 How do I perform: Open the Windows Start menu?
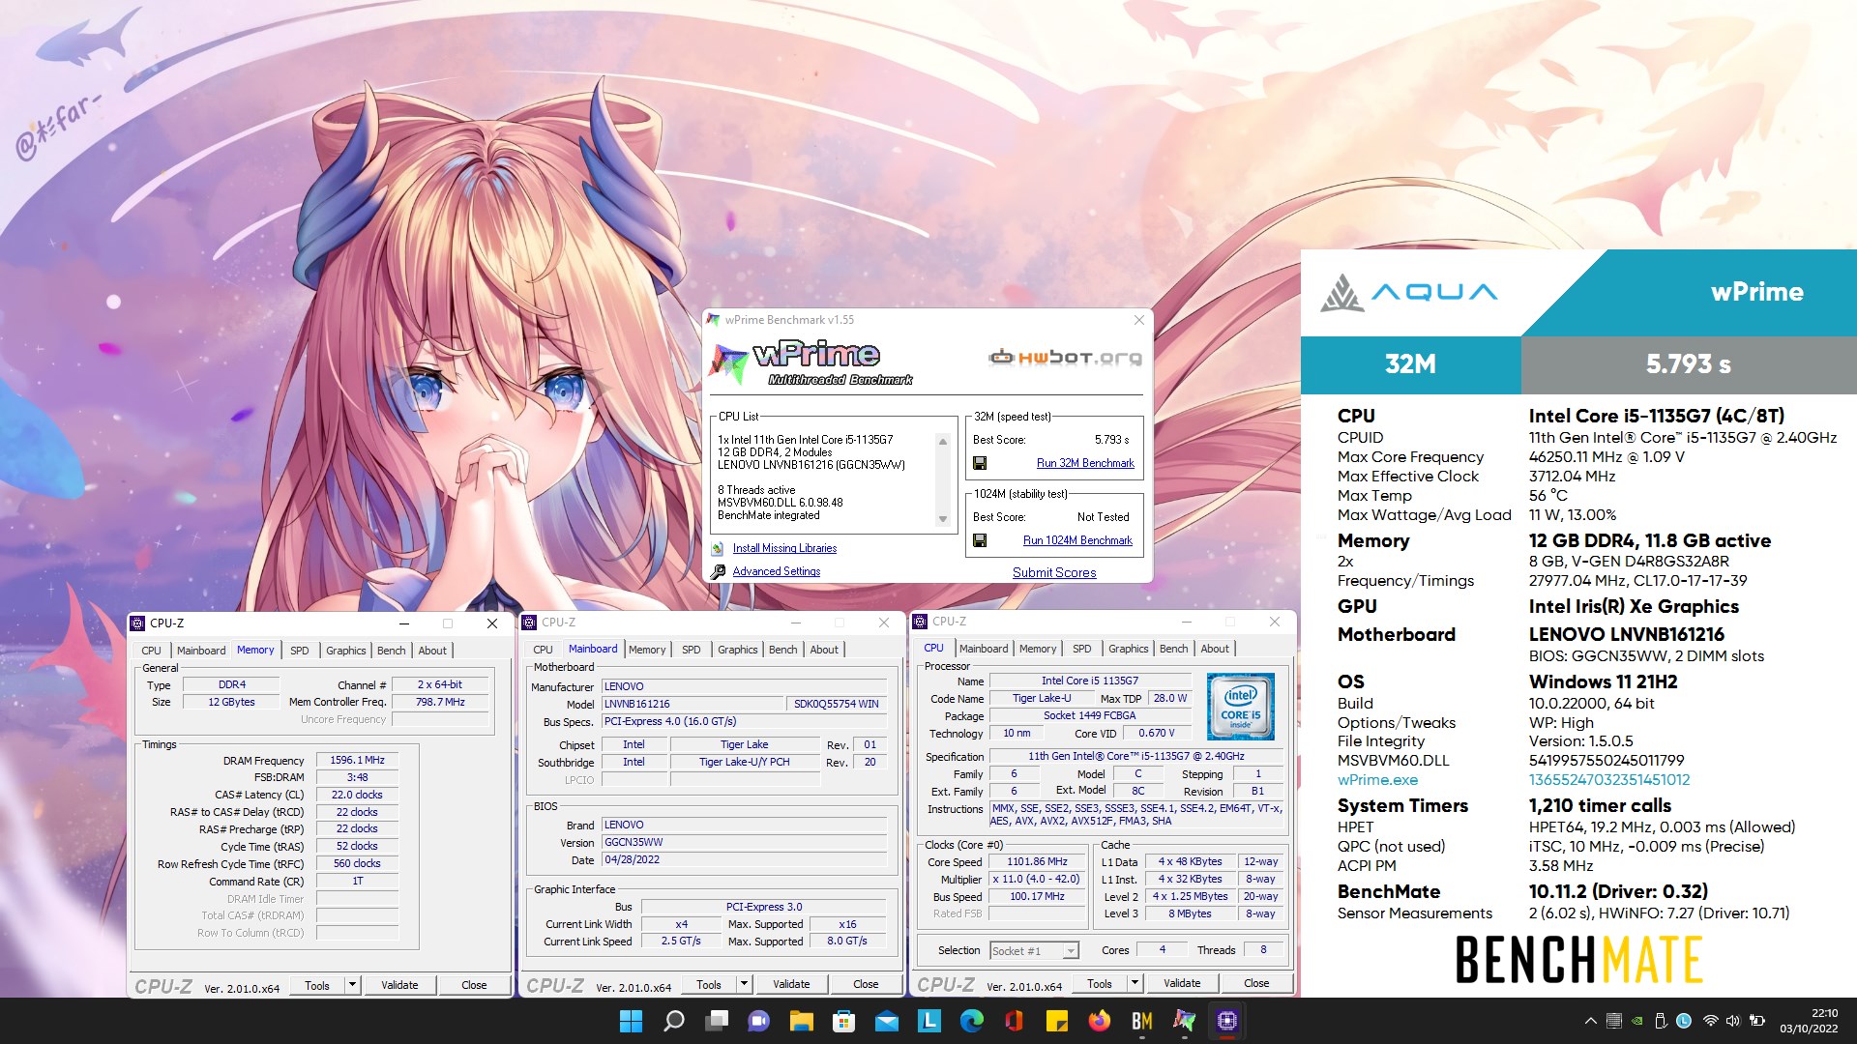pyautogui.click(x=631, y=1021)
